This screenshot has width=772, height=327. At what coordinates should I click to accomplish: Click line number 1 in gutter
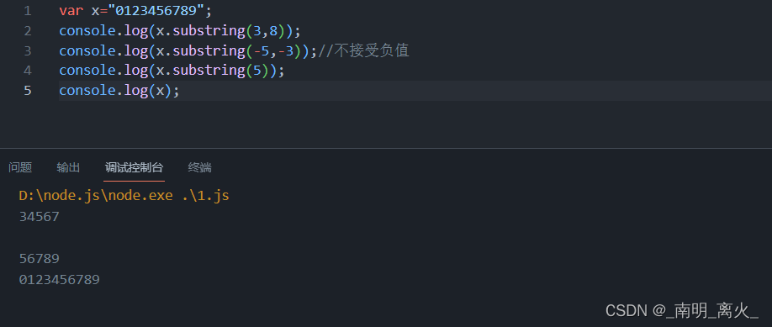coord(28,11)
